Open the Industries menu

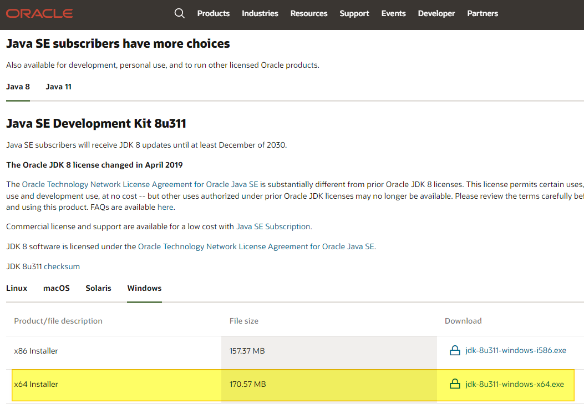[260, 13]
